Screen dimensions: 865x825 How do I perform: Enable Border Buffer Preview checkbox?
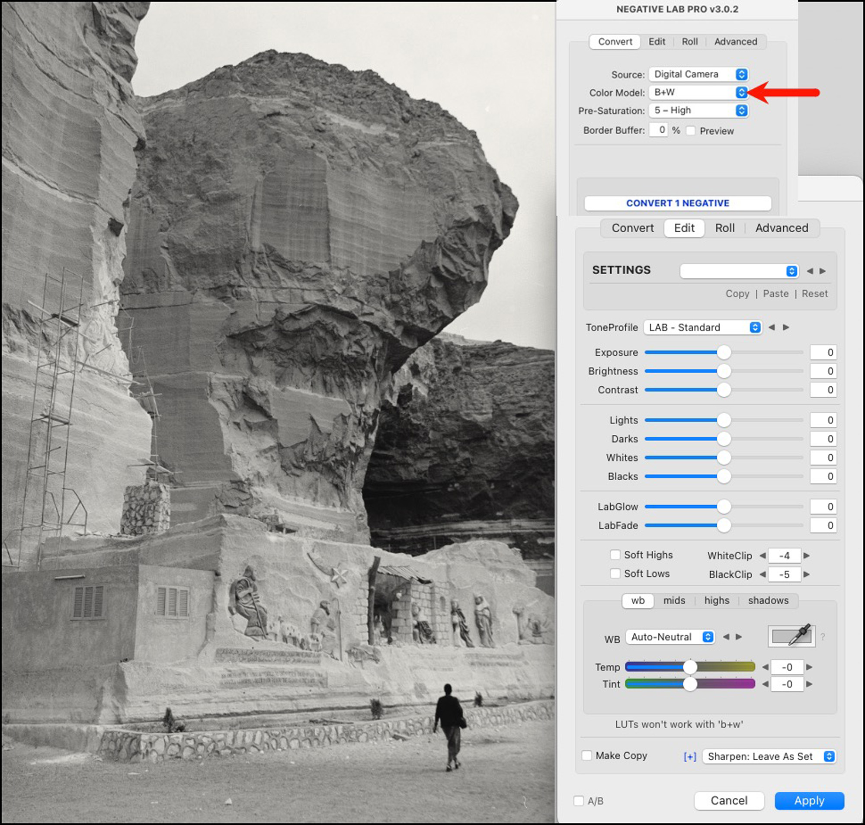(x=691, y=131)
